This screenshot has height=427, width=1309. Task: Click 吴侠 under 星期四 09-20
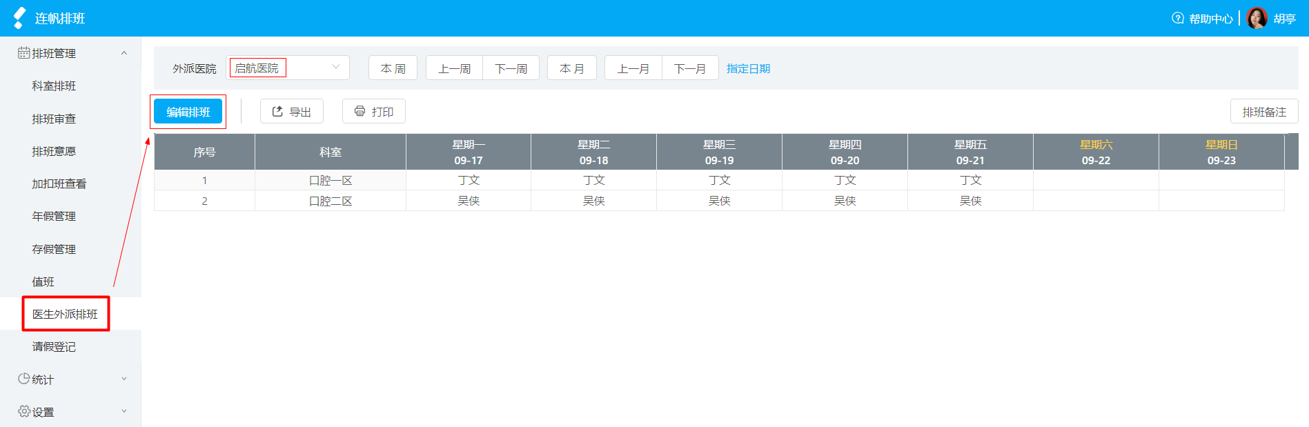click(845, 201)
